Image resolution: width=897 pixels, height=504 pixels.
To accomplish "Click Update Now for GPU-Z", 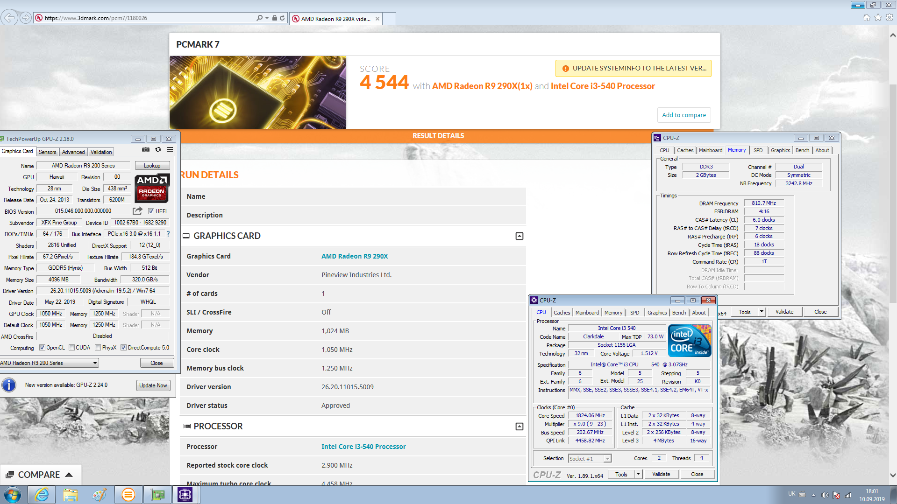I will click(x=153, y=385).
